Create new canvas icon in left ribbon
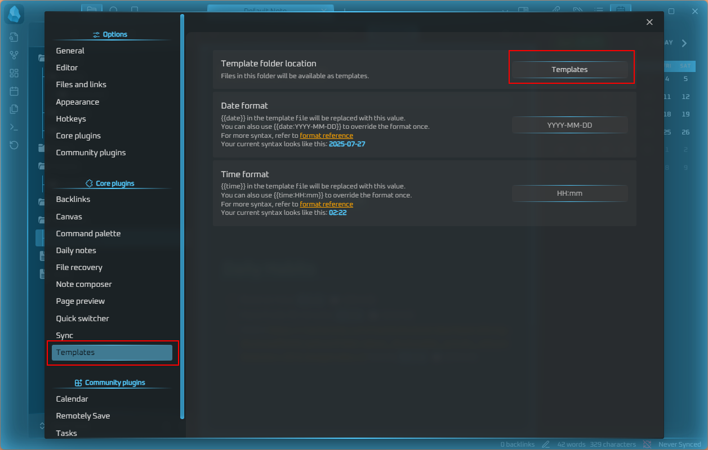708x450 pixels. coord(15,73)
